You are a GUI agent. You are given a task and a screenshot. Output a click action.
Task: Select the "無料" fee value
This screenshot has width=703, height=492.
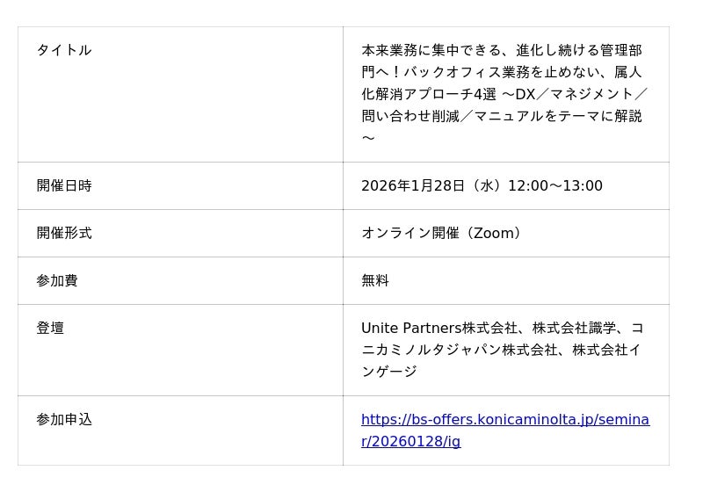(x=375, y=280)
